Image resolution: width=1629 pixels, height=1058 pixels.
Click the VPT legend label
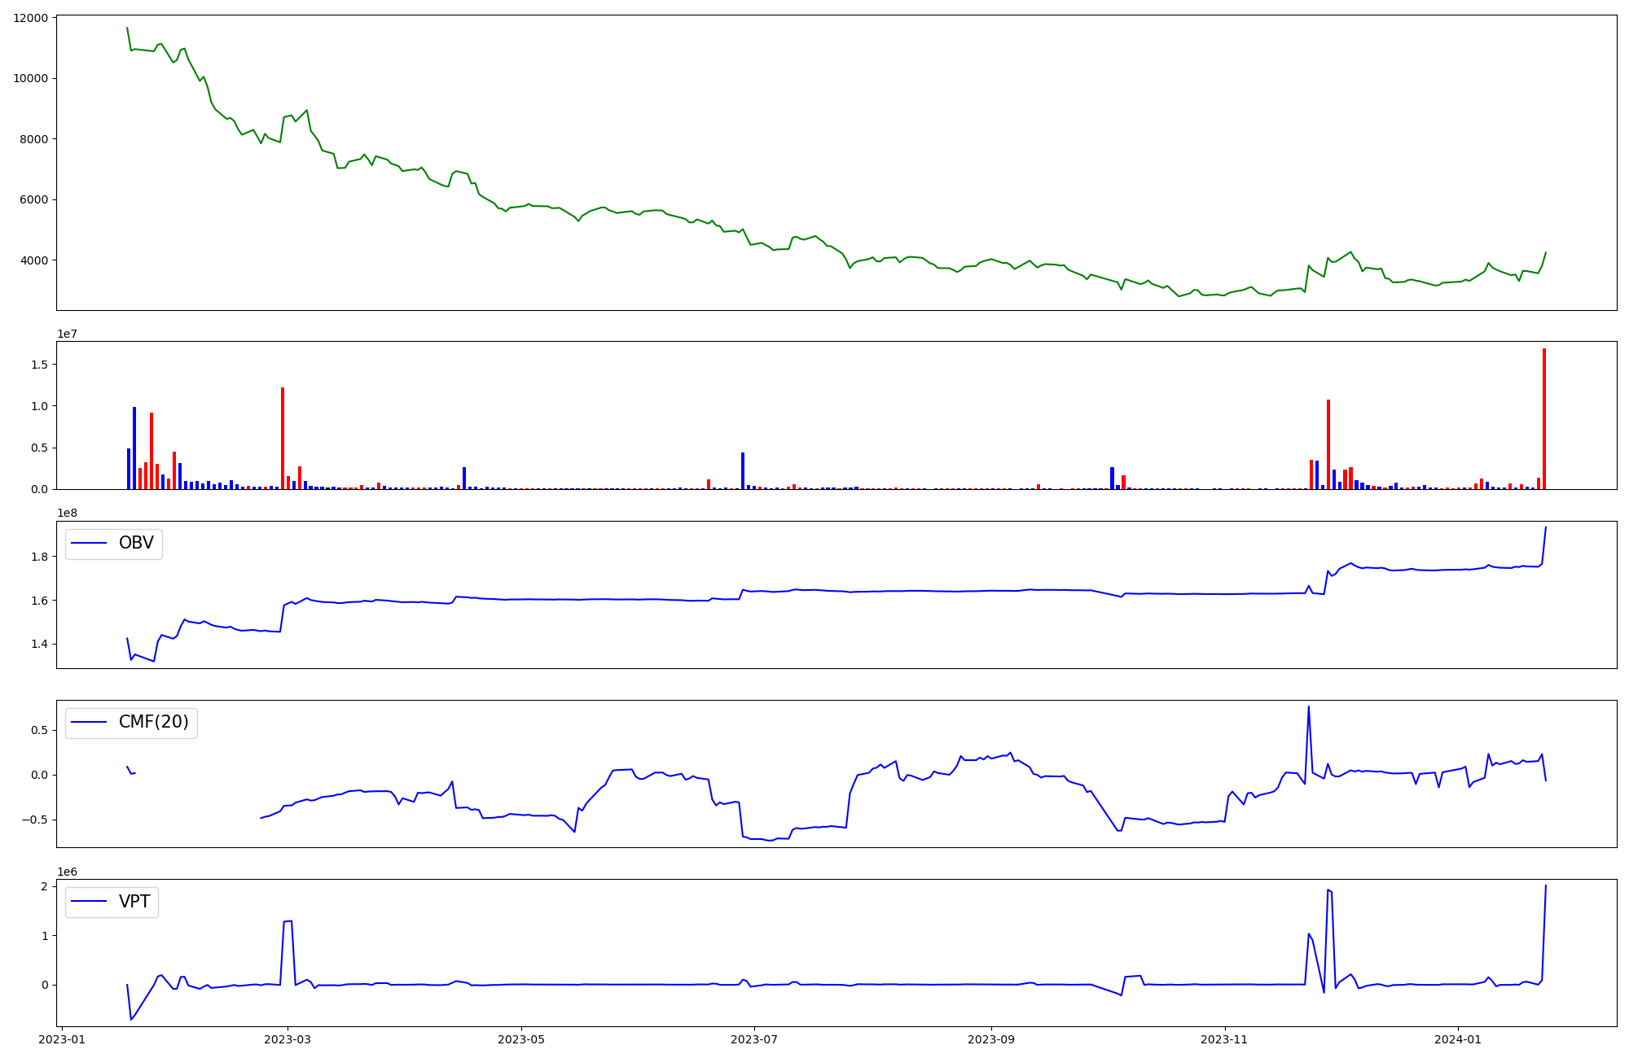pyautogui.click(x=134, y=902)
